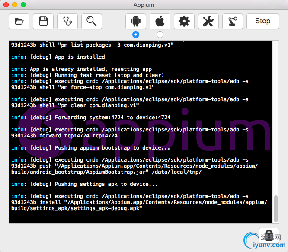Open Robot settings with the robotic arm icon
This screenshot has width=288, height=252.
pyautogui.click(x=233, y=21)
